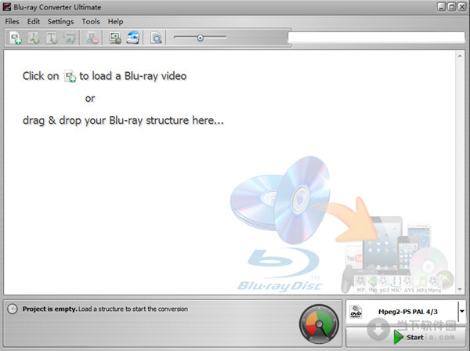Click the white field right of toolbar
Screen dimensions: 470x351
click(x=377, y=38)
